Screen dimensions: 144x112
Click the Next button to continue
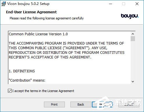[x=102, y=104]
